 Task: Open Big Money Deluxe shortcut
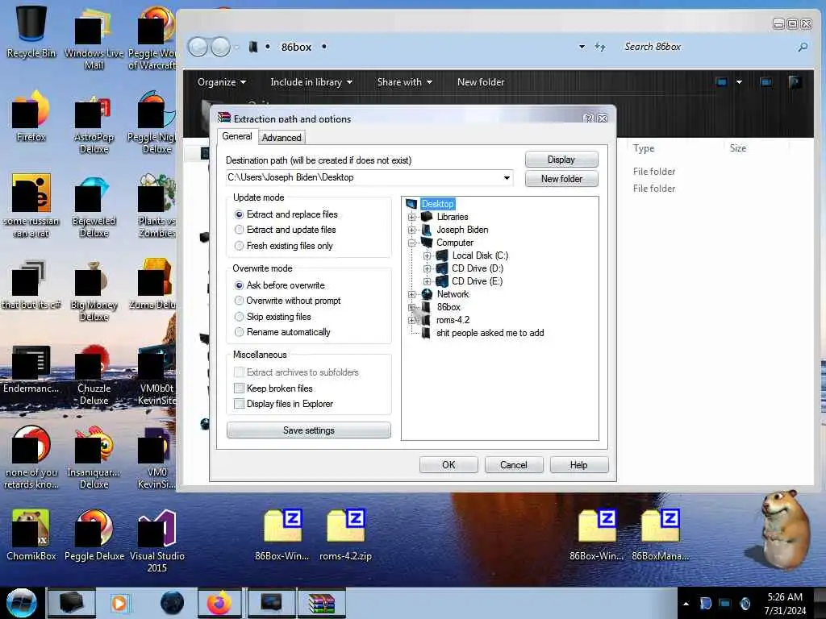point(94,291)
